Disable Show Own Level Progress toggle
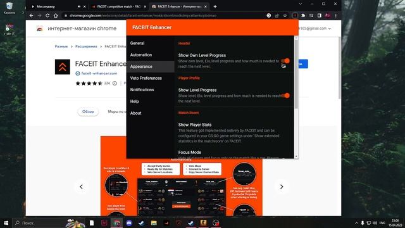The height and width of the screenshot is (228, 405). click(x=285, y=61)
